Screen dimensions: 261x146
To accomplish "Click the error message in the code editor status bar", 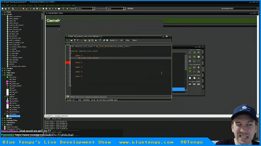I will coord(88,97).
